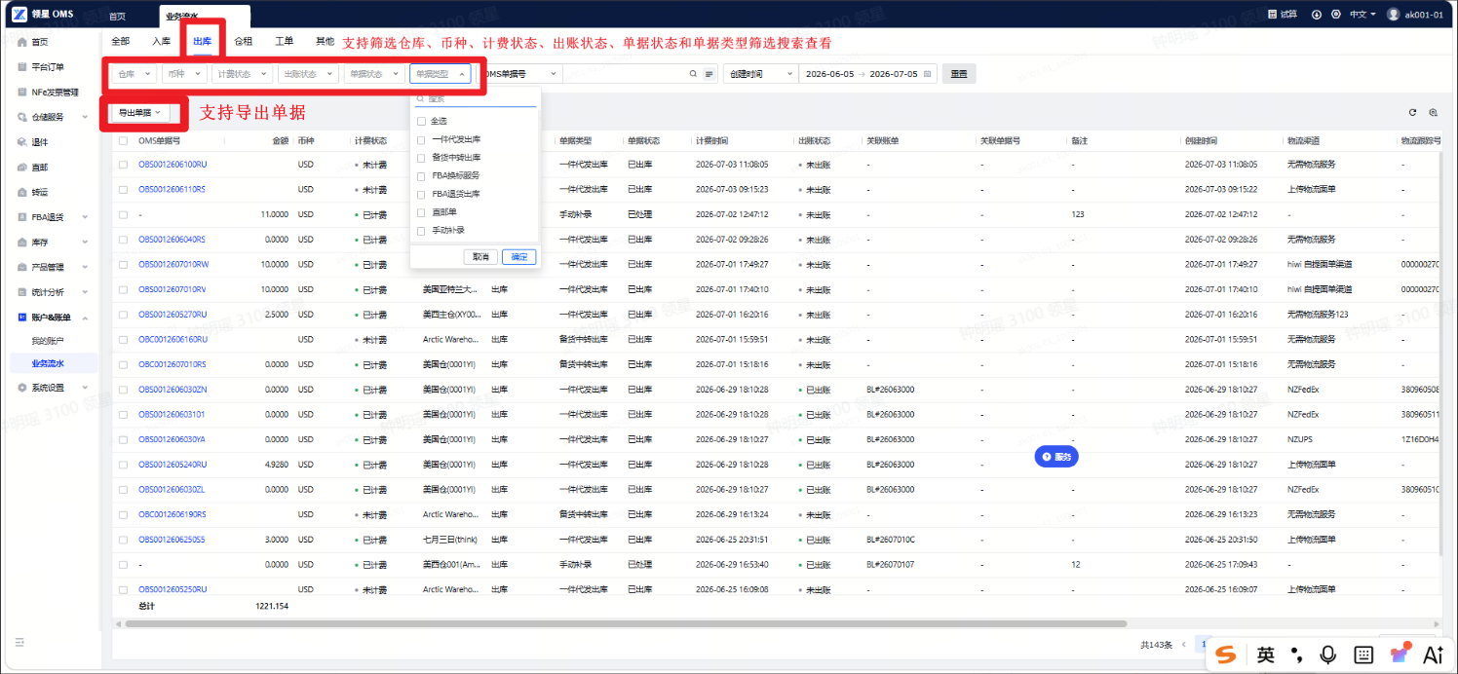The width and height of the screenshot is (1458, 674).
Task: Click the ak001-01 user avatar
Action: pyautogui.click(x=1394, y=15)
